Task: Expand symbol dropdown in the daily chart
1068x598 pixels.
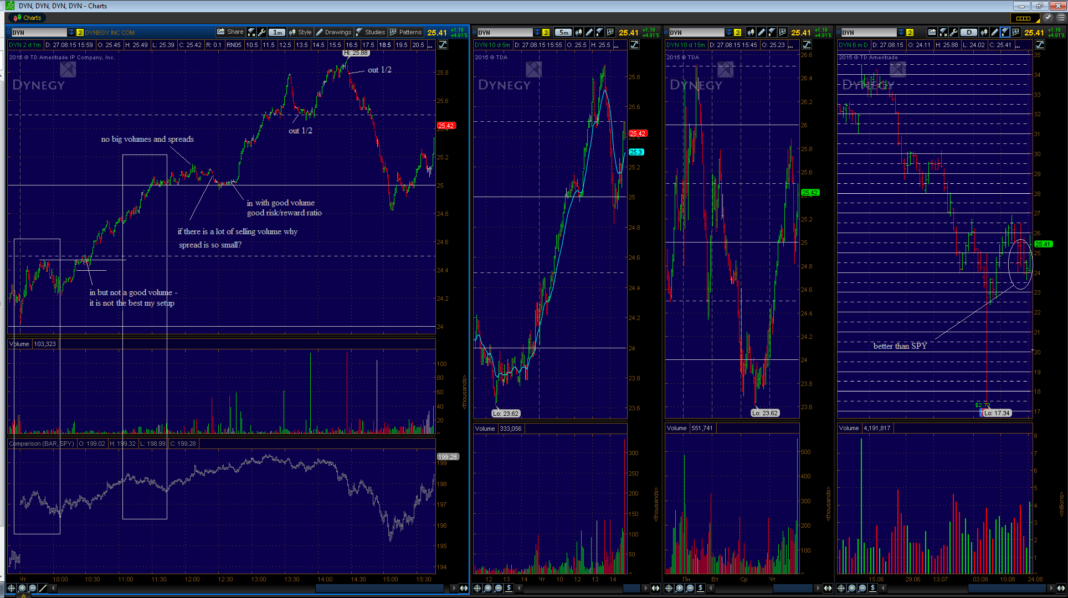Action: point(901,33)
